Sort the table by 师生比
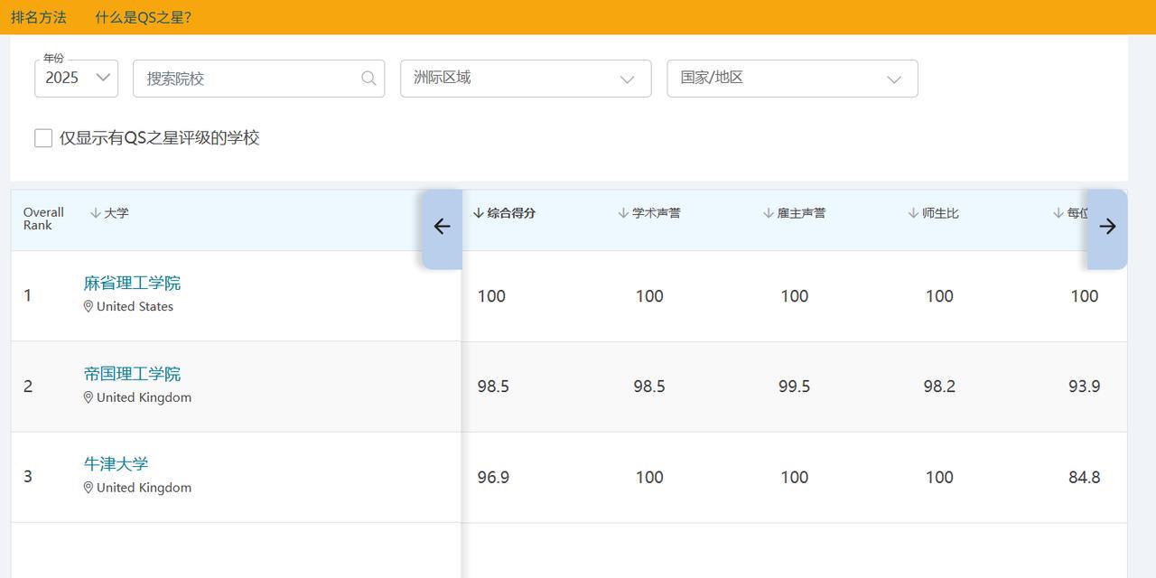The image size is (1156, 578). 933,213
